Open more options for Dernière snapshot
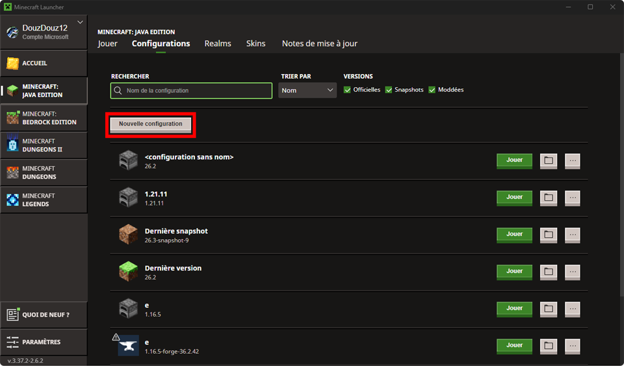 coord(572,235)
